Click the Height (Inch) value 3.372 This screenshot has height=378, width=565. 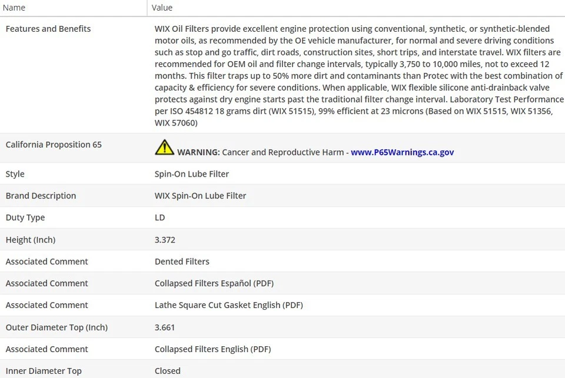pos(165,240)
